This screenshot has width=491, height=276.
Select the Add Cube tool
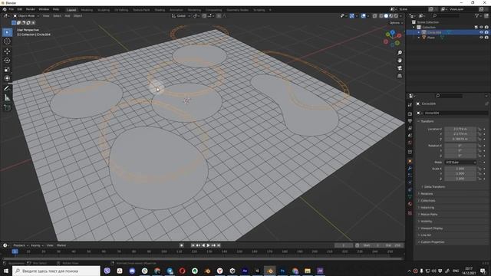[x=7, y=107]
